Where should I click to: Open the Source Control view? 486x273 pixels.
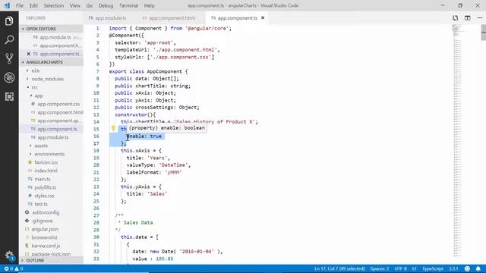click(x=9, y=58)
